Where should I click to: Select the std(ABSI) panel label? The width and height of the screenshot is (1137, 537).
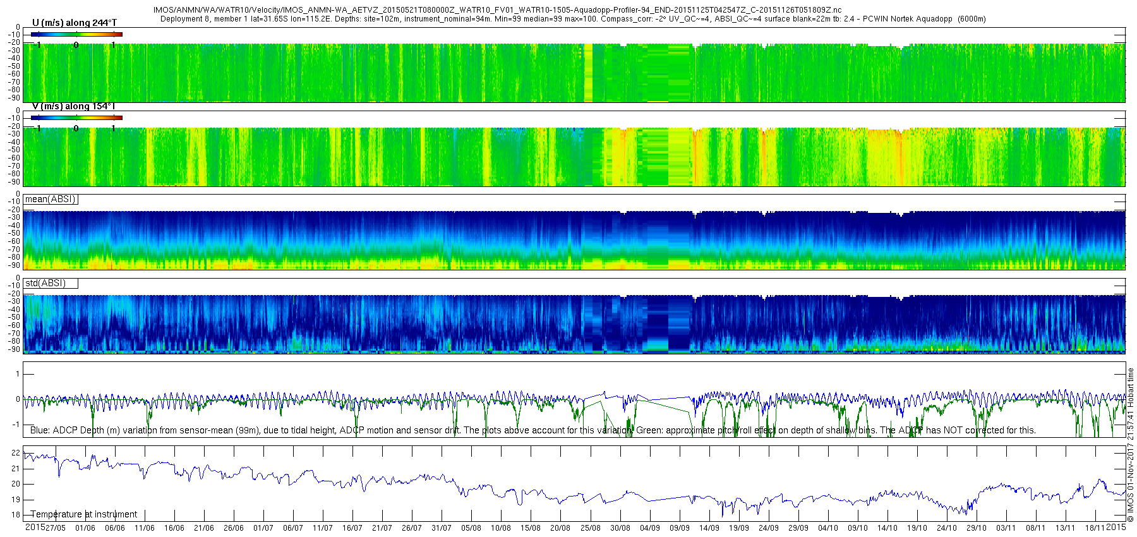point(45,283)
